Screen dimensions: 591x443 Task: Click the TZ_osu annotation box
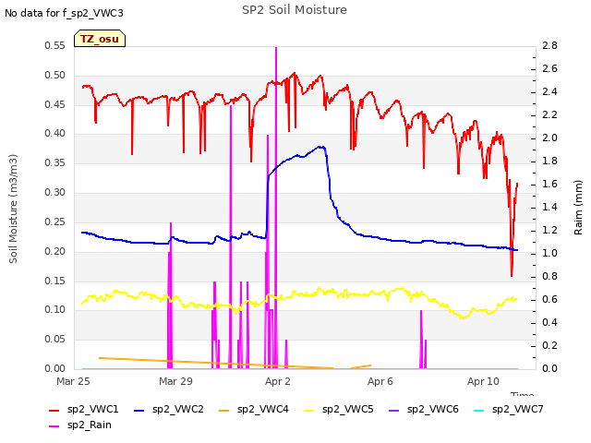(x=100, y=39)
